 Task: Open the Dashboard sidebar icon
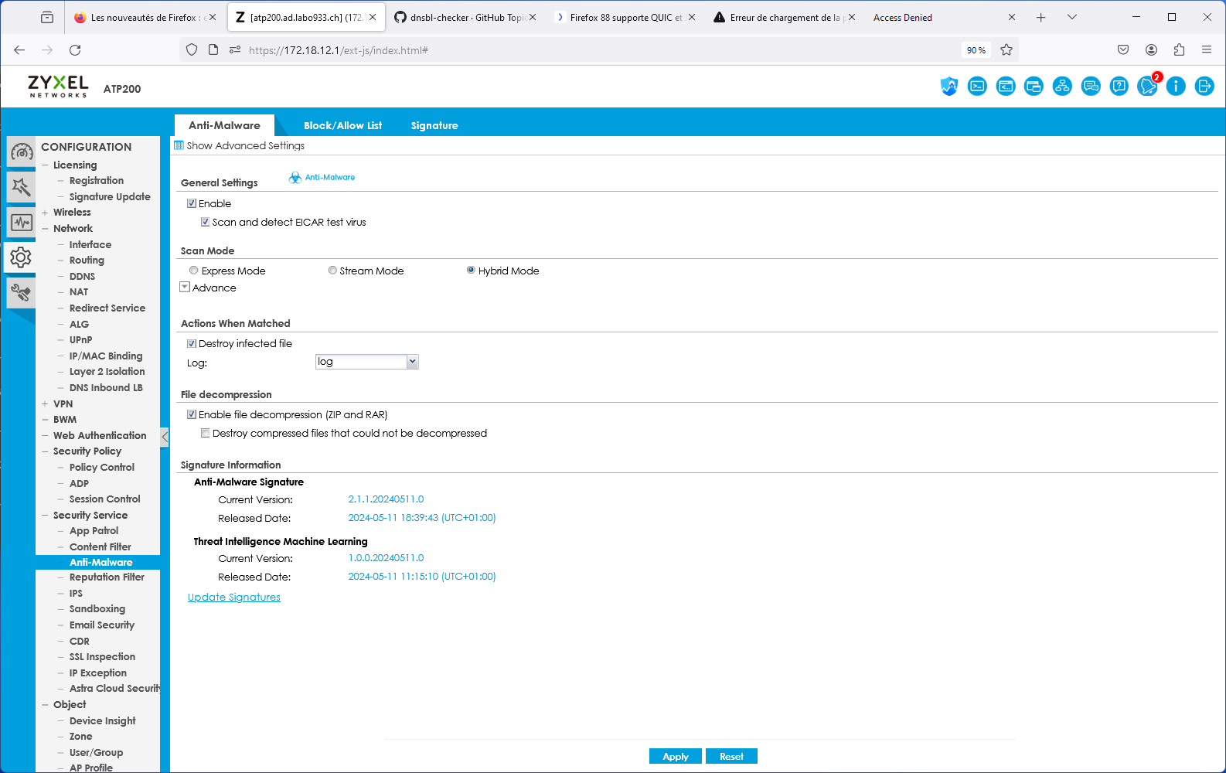pyautogui.click(x=21, y=152)
